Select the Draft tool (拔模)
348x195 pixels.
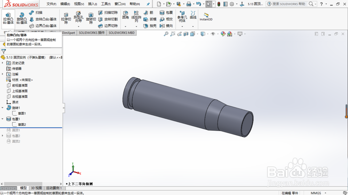click(150, 19)
